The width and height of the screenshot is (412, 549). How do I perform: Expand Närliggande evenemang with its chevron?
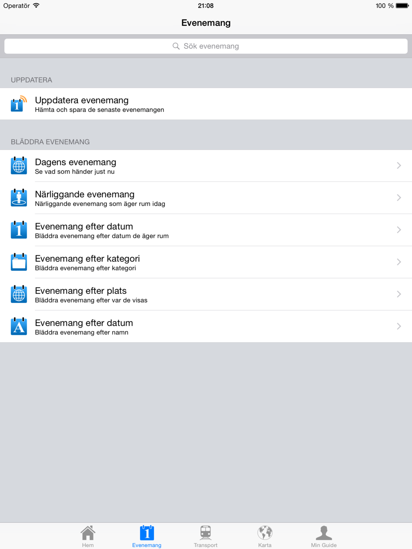point(399,198)
